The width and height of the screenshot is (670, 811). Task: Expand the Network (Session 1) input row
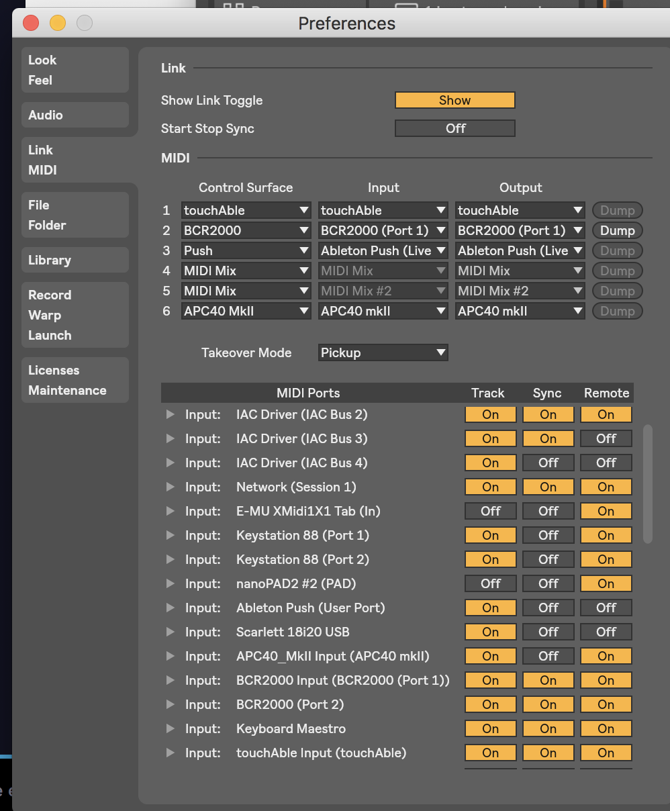(171, 487)
